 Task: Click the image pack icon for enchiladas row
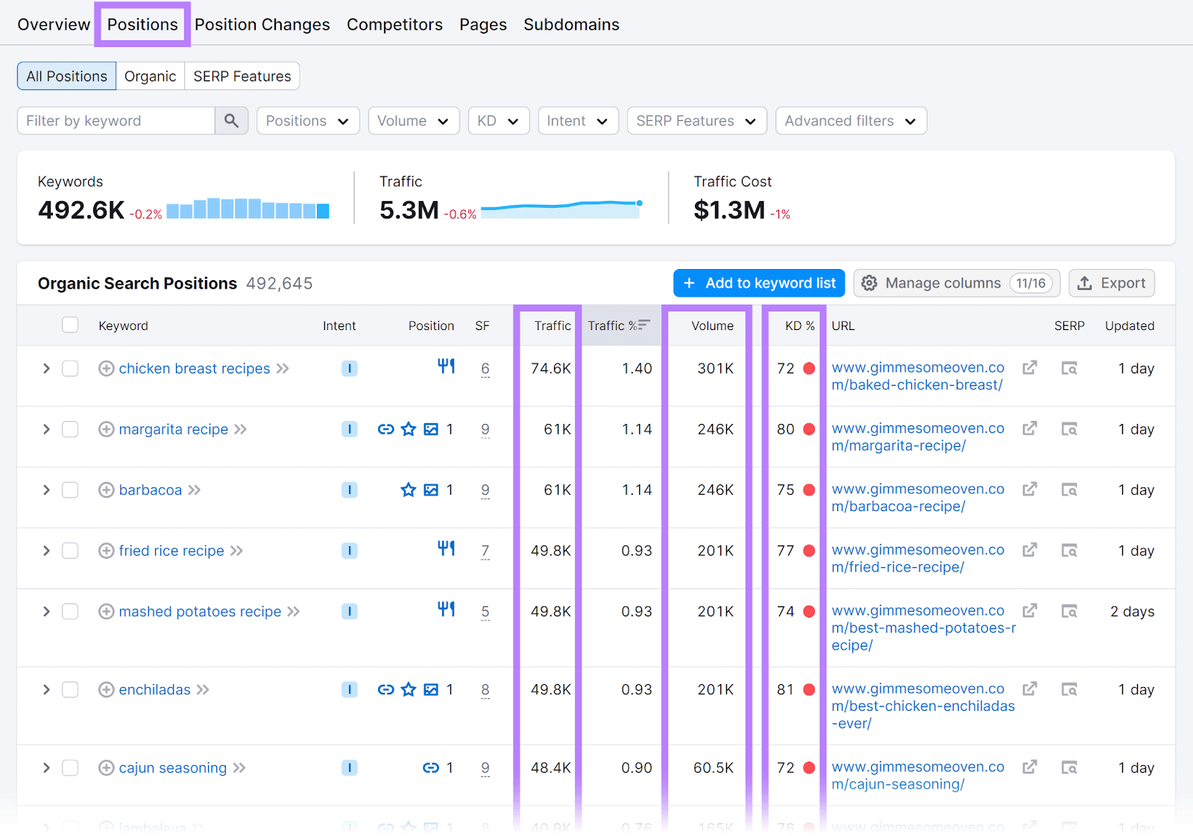pos(431,689)
